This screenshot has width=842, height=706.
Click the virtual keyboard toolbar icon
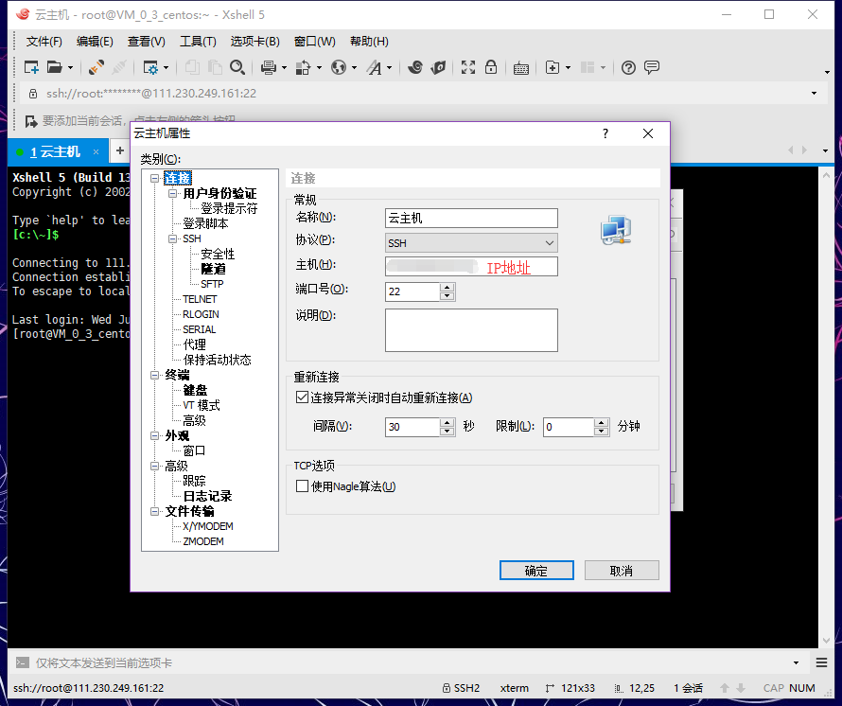[x=521, y=68]
